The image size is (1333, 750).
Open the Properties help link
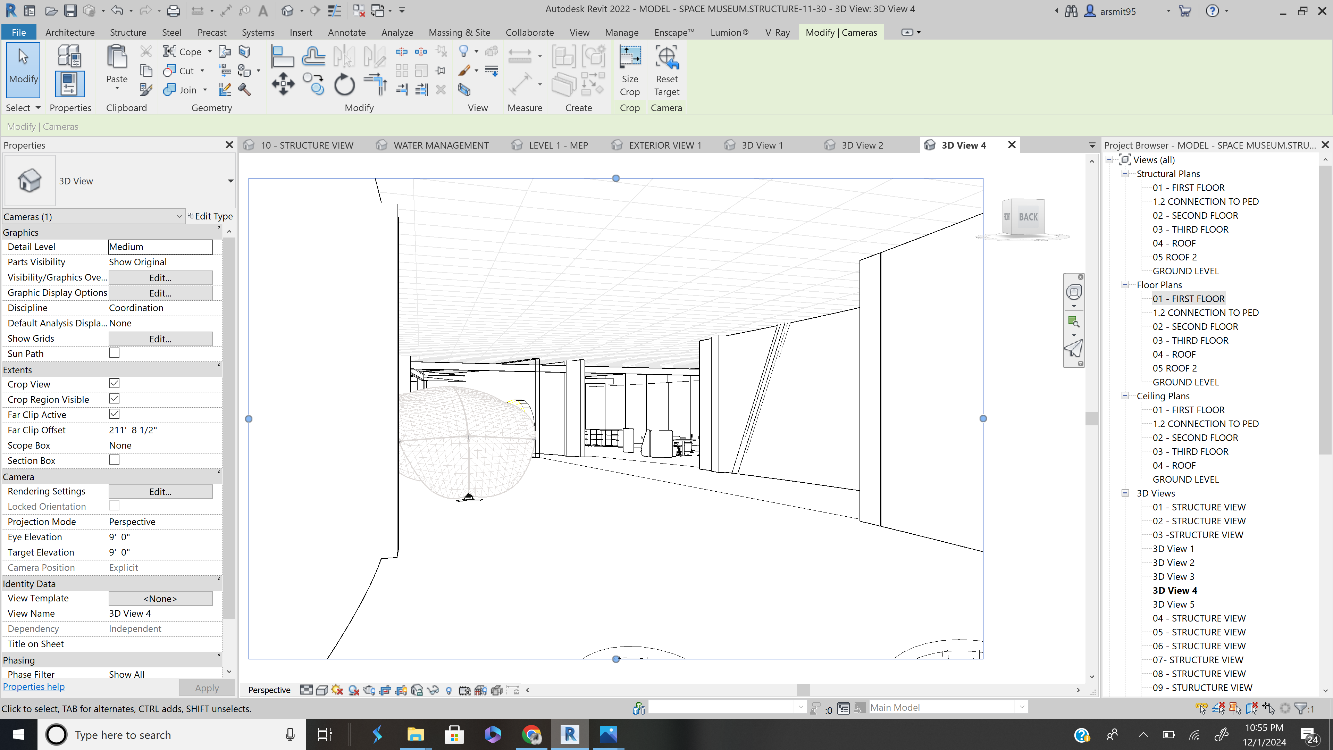point(34,687)
